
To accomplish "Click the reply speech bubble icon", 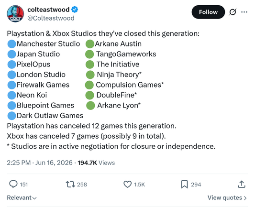I will click(13, 184).
